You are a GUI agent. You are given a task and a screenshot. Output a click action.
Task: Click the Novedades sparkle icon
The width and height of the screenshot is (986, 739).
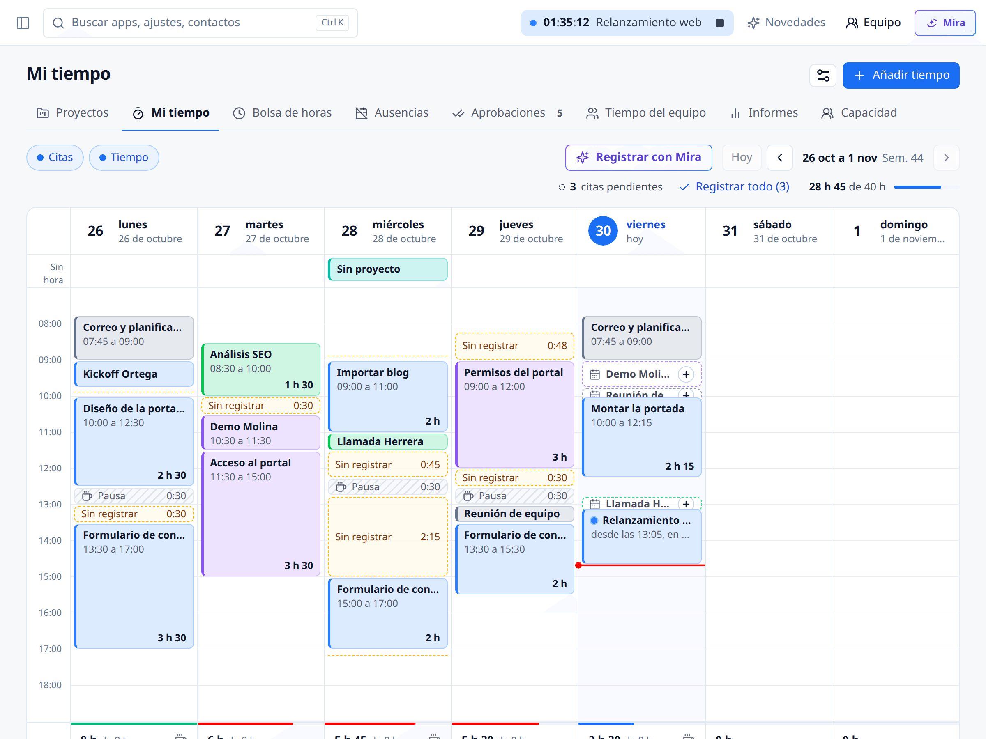pos(753,23)
